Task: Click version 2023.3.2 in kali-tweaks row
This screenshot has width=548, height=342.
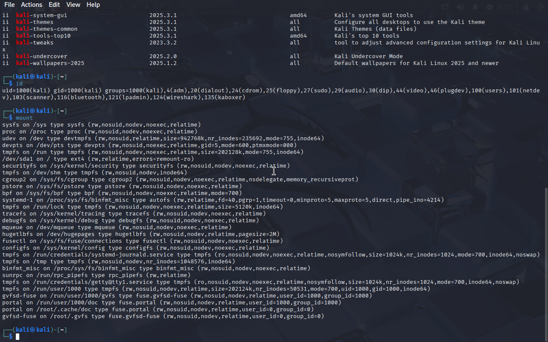Action: tap(163, 42)
